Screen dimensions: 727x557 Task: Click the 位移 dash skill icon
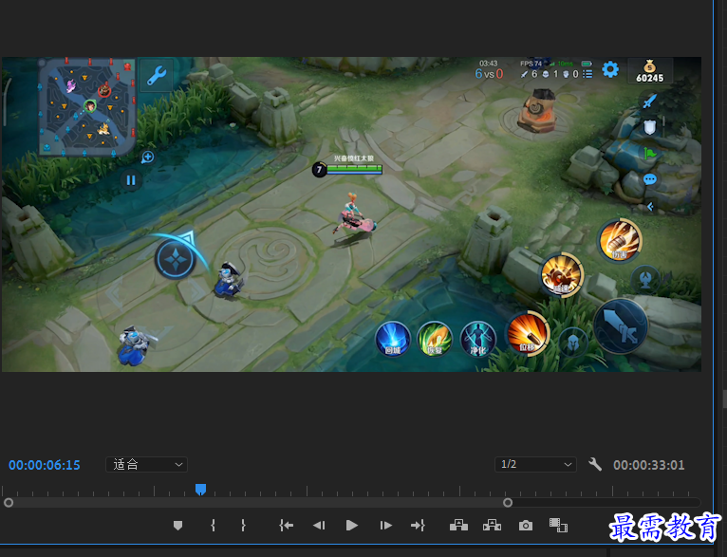click(528, 334)
